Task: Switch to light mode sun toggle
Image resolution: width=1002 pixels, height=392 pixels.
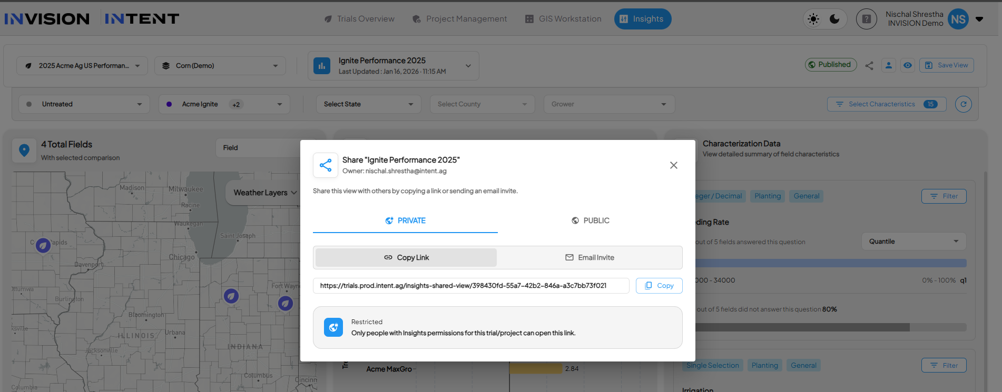Action: pos(813,19)
